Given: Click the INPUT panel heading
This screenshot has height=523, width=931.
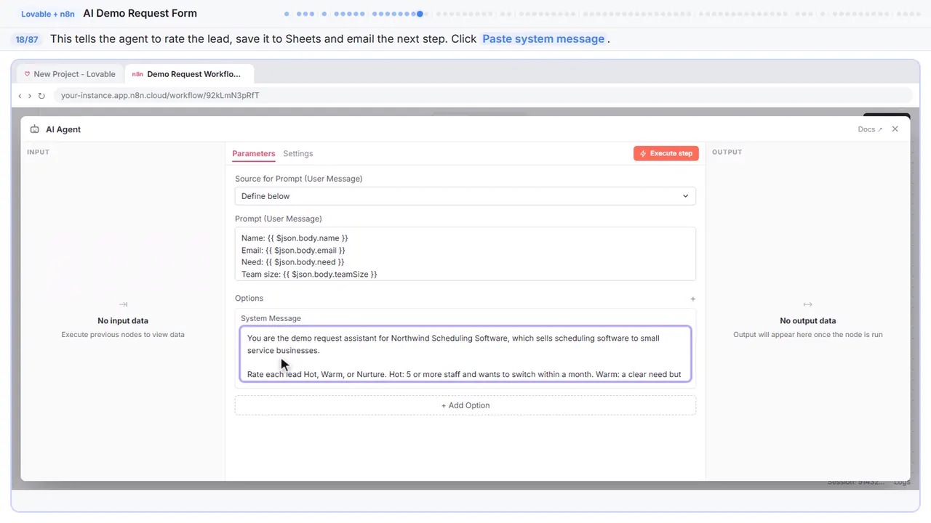Looking at the screenshot, I should (x=38, y=153).
